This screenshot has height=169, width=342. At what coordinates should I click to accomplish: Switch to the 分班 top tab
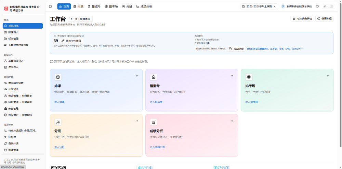(x=127, y=6)
